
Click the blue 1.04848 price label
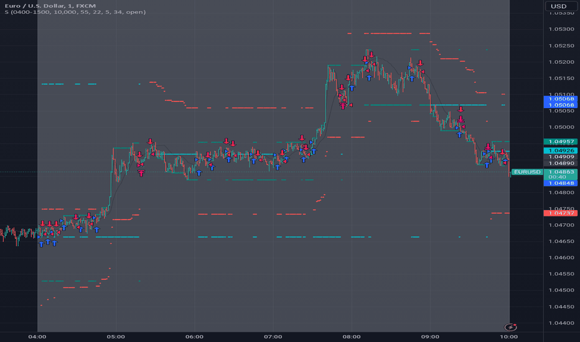tap(560, 183)
